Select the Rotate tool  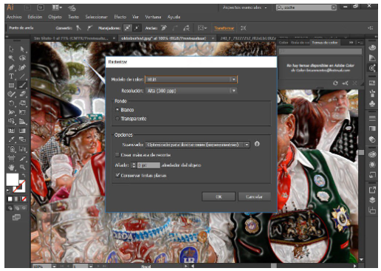point(11,103)
